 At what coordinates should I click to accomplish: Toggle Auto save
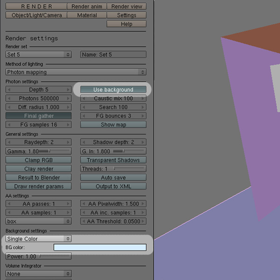113,177
